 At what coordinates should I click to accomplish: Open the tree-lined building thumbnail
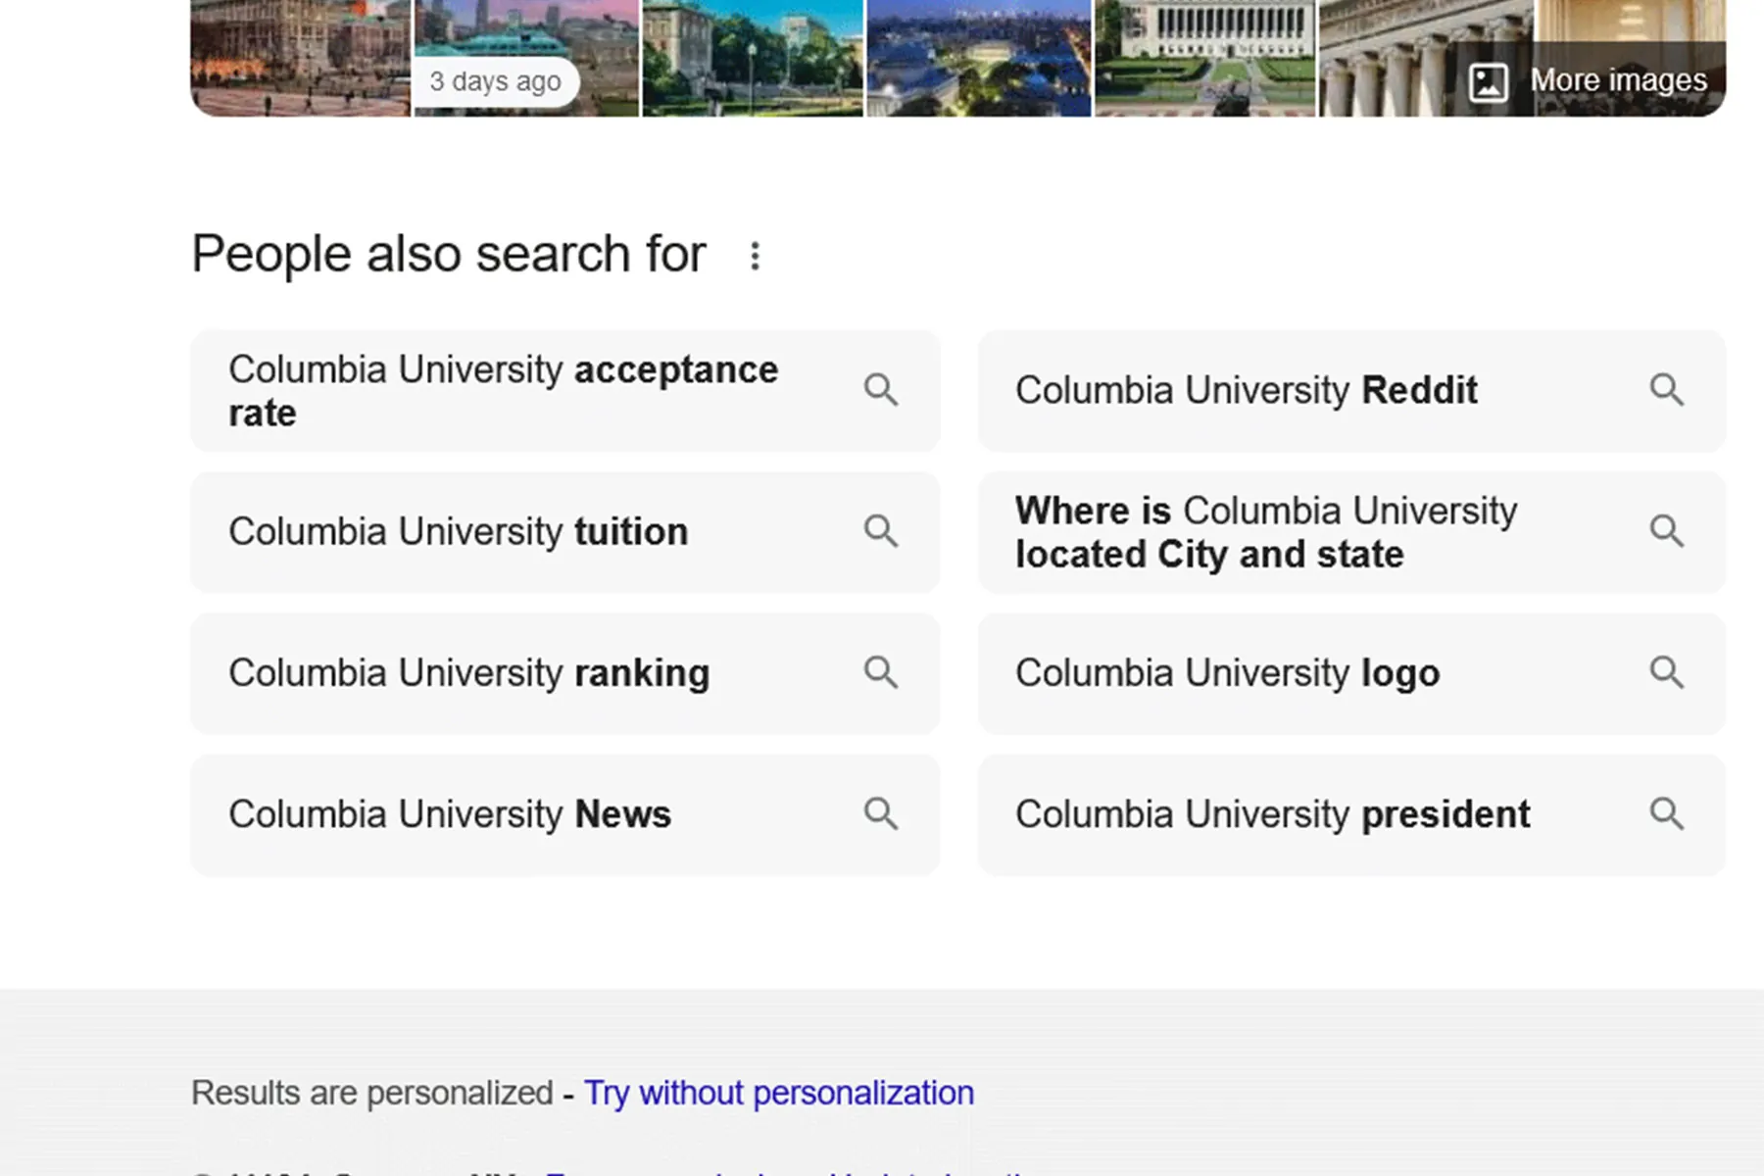(753, 58)
